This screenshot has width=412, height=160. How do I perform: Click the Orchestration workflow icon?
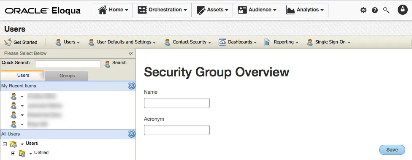coord(142,10)
